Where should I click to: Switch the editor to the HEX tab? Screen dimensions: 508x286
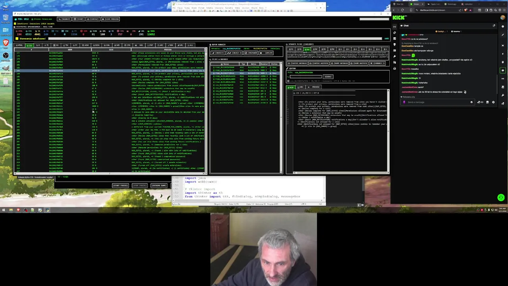pos(300,87)
